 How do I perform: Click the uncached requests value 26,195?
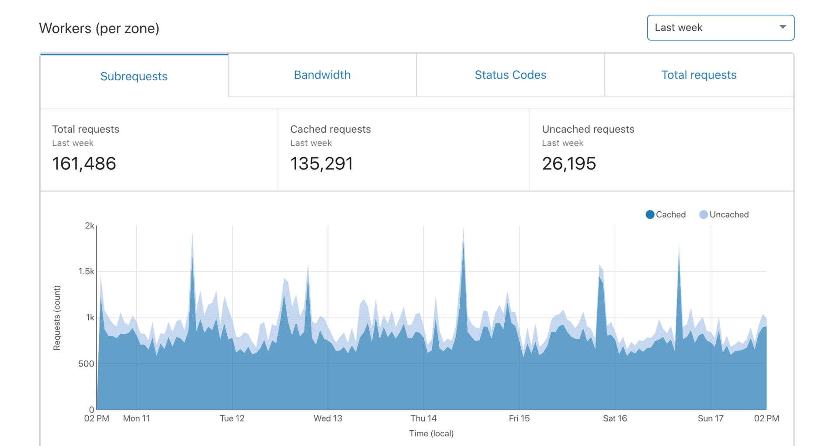tap(569, 164)
